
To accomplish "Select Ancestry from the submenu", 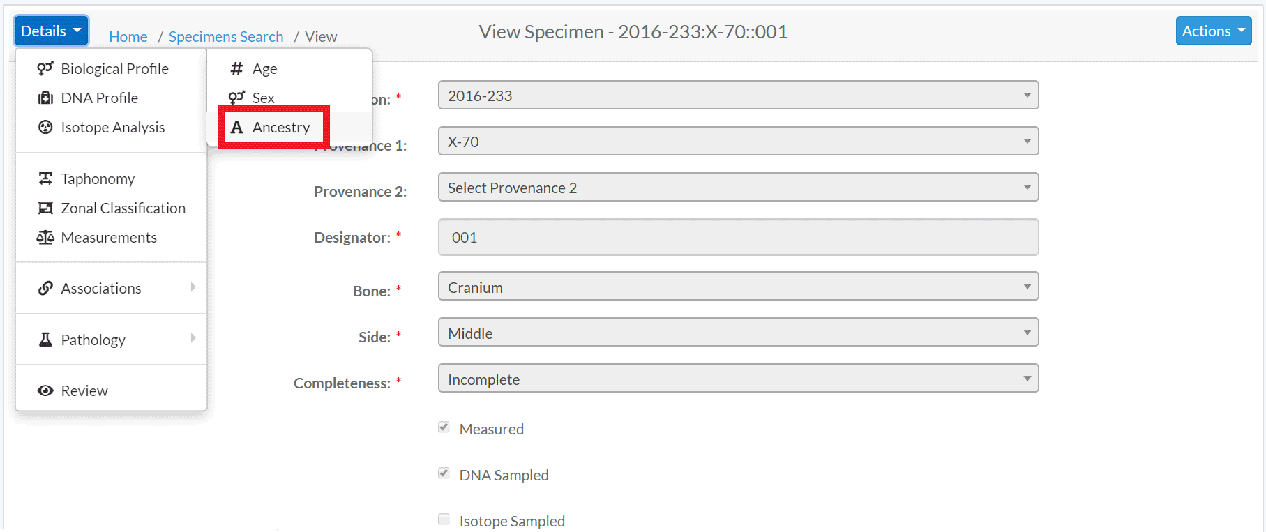I will [x=272, y=127].
